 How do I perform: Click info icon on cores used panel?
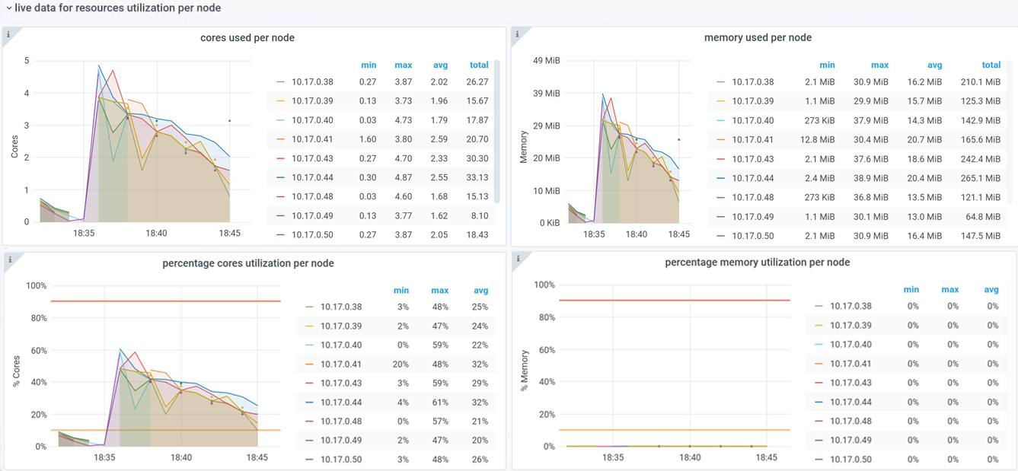pos(9,34)
